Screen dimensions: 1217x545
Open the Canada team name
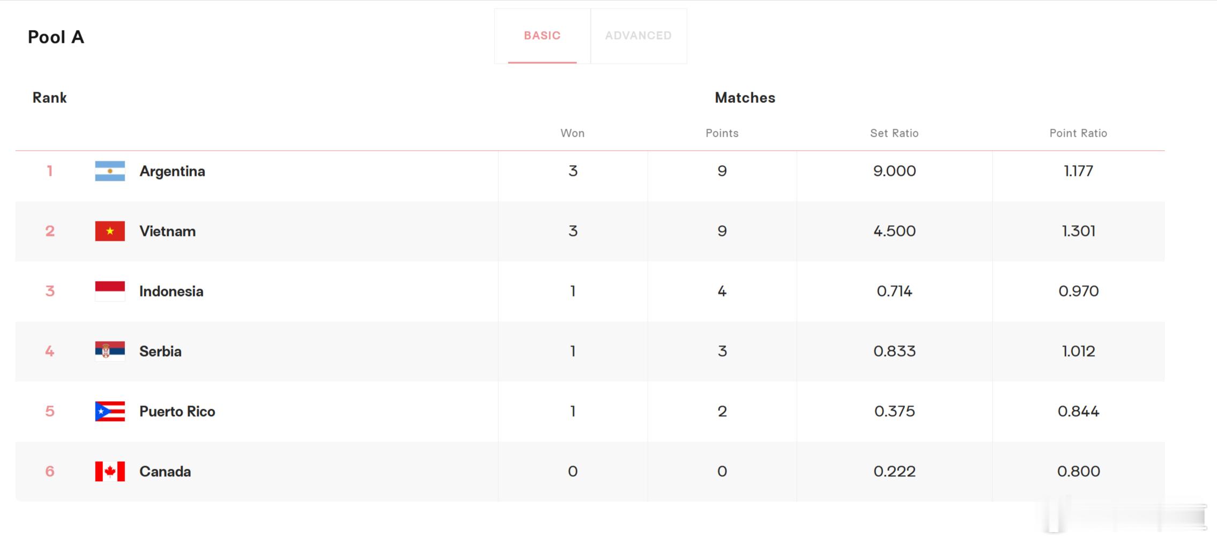(x=165, y=472)
